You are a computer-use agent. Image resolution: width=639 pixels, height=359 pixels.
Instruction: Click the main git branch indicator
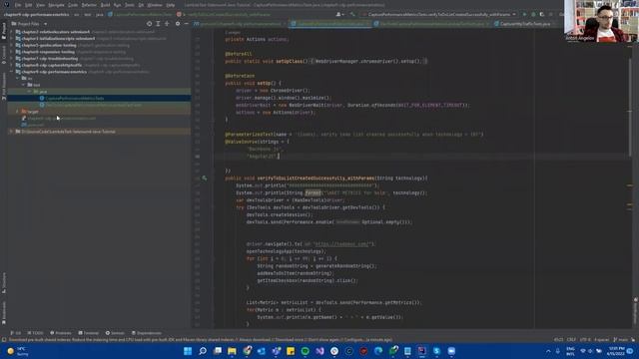point(621,340)
